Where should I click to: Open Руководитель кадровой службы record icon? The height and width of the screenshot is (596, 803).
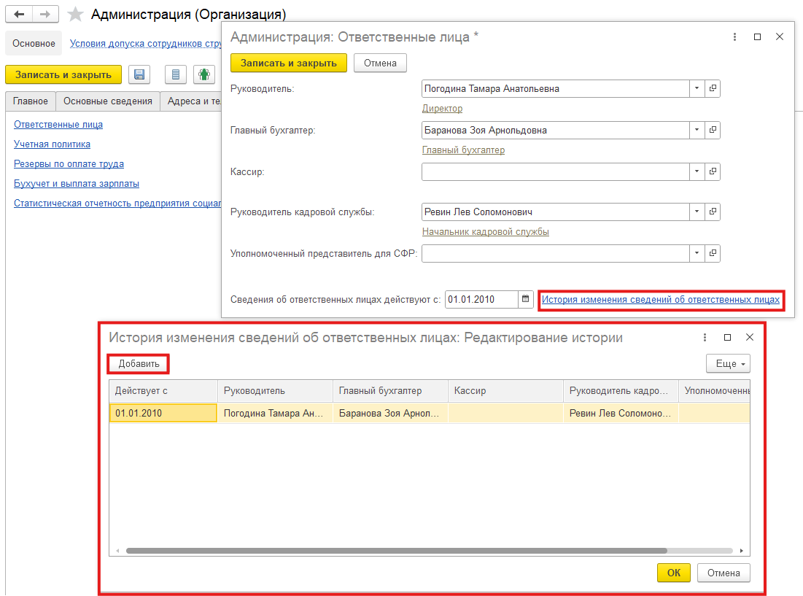coord(713,212)
